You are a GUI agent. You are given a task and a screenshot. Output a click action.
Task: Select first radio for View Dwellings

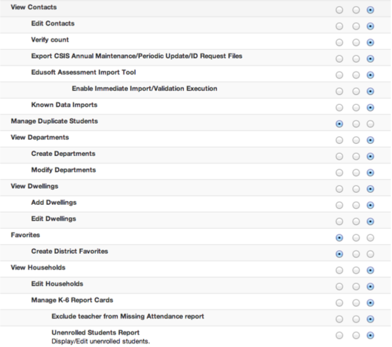pyautogui.click(x=339, y=189)
